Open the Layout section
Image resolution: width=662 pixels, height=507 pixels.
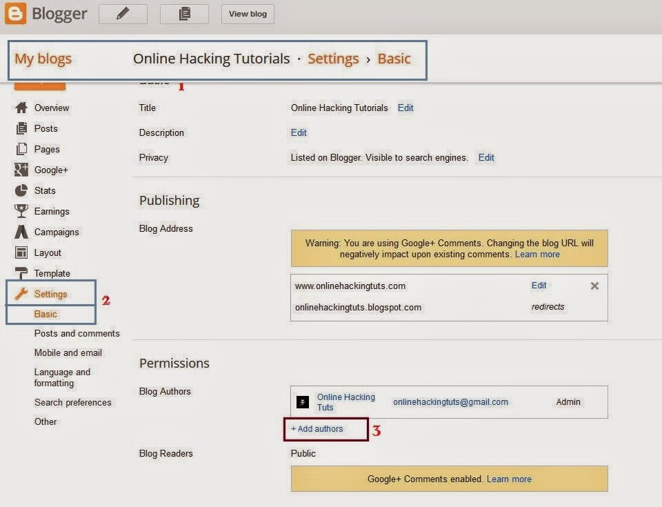[x=48, y=253]
